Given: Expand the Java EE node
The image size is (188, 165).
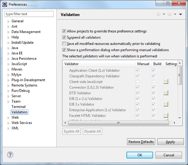Looking at the screenshot, I should pyautogui.click(x=8, y=54).
